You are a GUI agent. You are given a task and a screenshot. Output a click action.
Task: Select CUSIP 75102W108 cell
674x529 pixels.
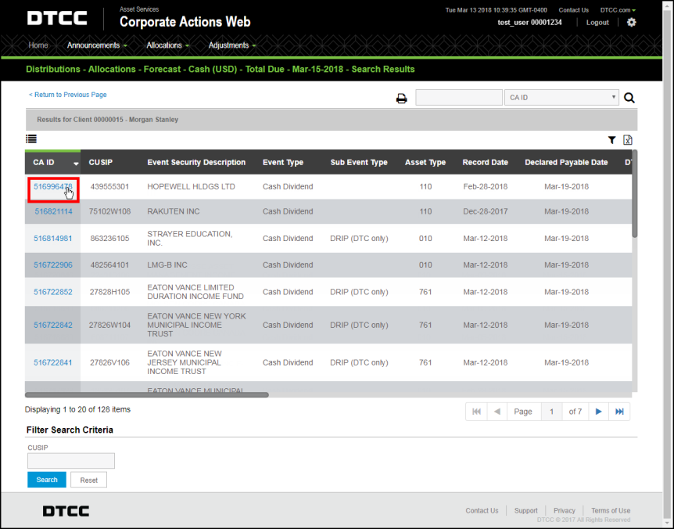click(109, 211)
